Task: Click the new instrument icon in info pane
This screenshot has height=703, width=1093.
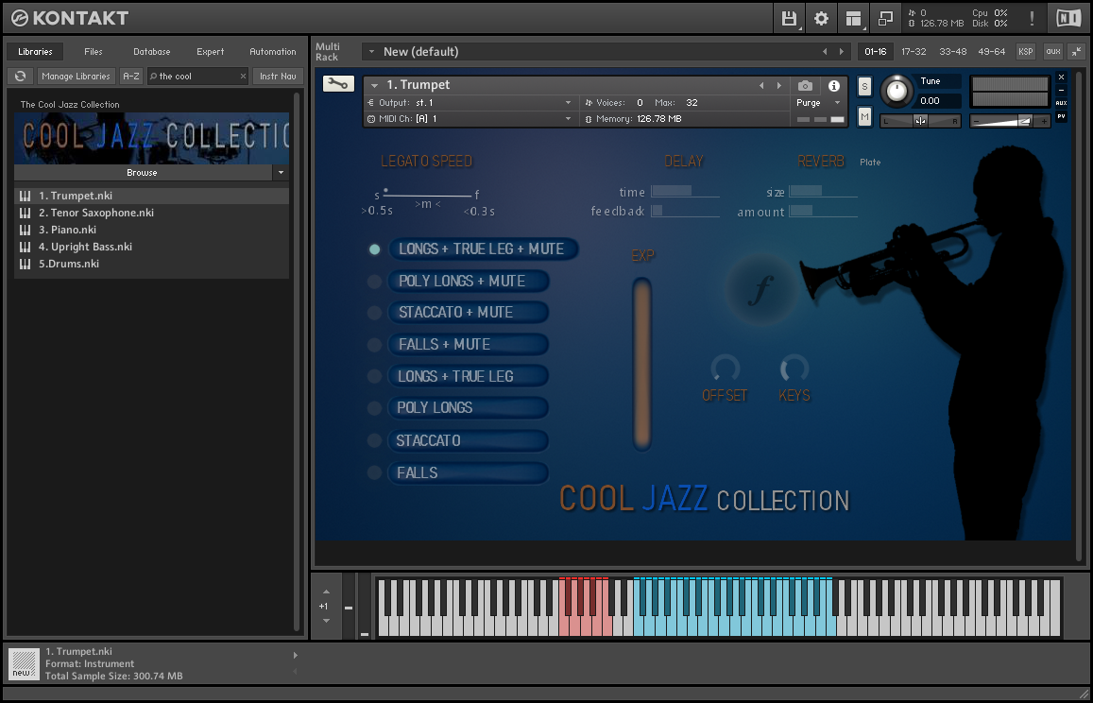Action: pos(23,663)
